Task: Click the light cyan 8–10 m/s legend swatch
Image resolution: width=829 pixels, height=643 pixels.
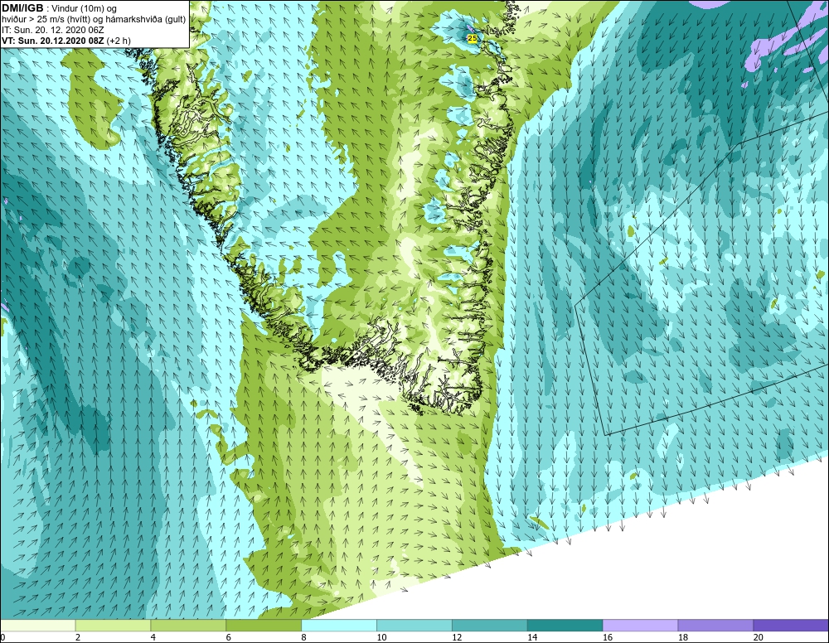Action: tap(339, 626)
